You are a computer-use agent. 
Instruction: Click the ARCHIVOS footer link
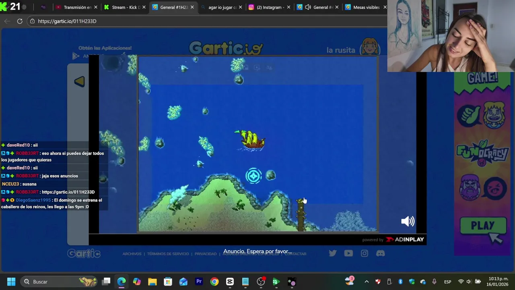point(132,254)
